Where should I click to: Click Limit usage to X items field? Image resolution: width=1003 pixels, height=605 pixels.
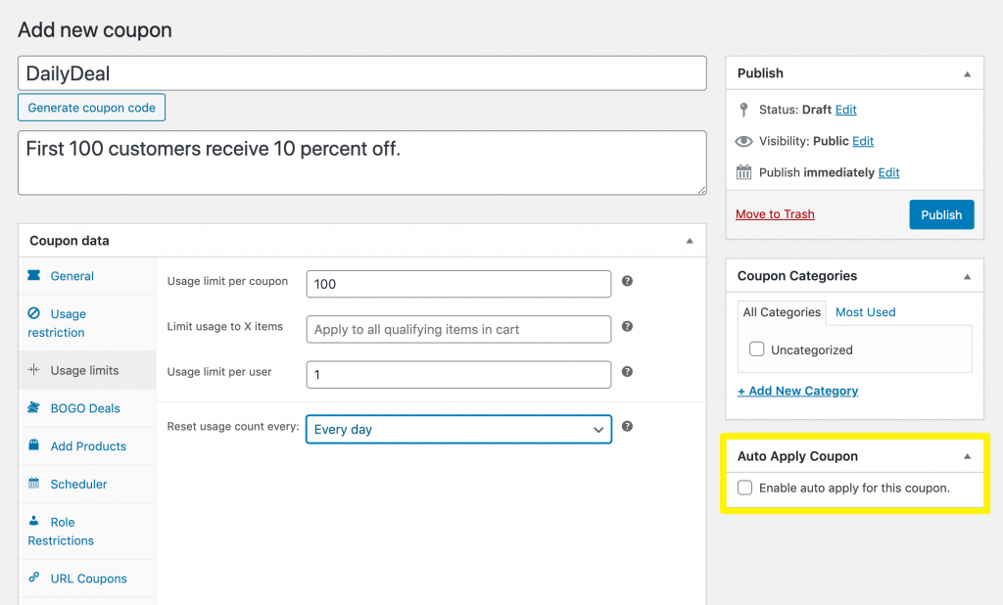coord(458,329)
